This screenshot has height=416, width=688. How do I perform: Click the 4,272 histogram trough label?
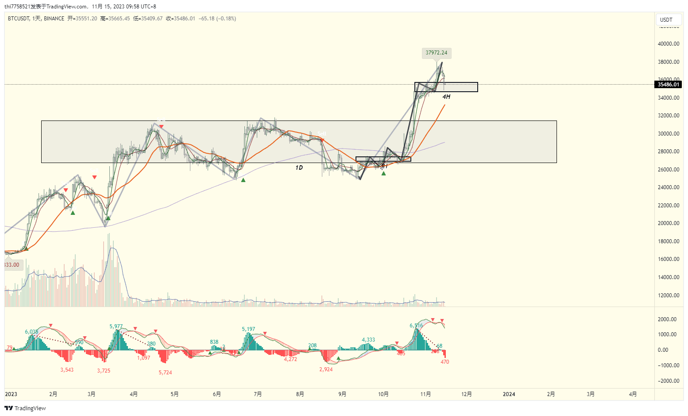290,359
